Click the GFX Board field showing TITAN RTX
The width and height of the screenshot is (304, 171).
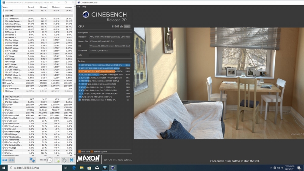(109, 50)
